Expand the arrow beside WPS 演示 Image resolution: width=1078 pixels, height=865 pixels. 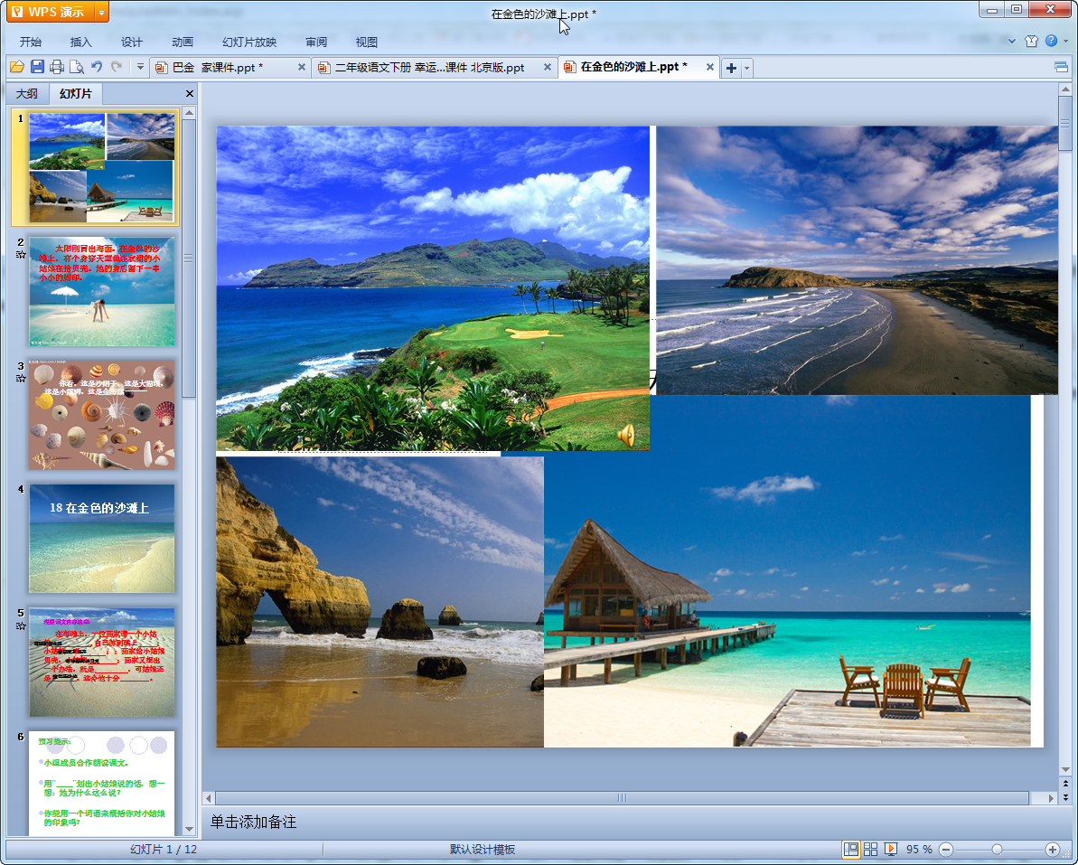coord(102,13)
